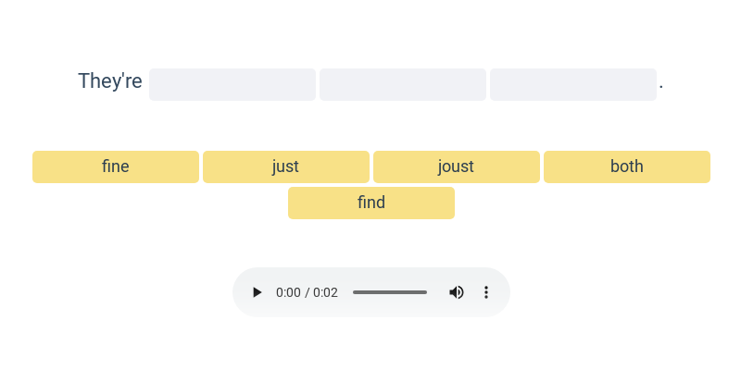Click the total duration "0:02" in player
The image size is (741, 370).
[326, 292]
